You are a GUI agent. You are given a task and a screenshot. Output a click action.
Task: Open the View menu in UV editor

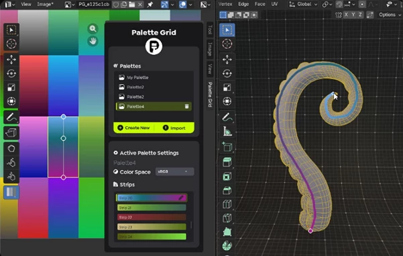tap(26, 5)
